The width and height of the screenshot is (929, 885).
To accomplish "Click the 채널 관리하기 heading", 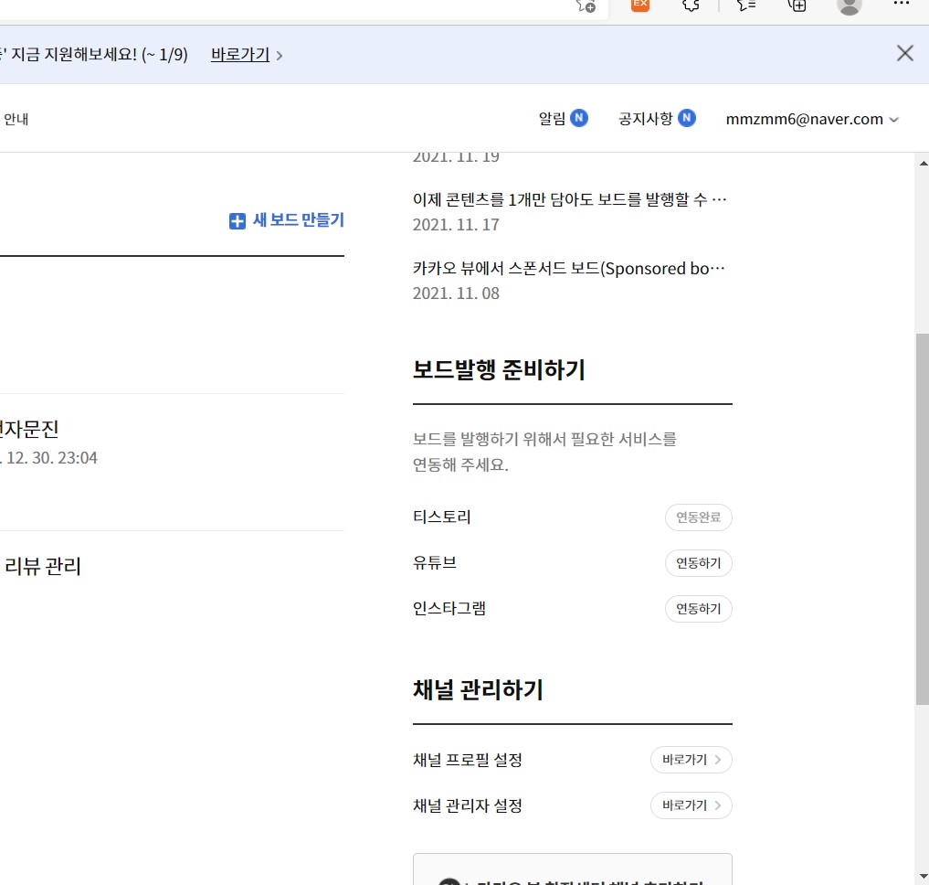I will pyautogui.click(x=478, y=689).
